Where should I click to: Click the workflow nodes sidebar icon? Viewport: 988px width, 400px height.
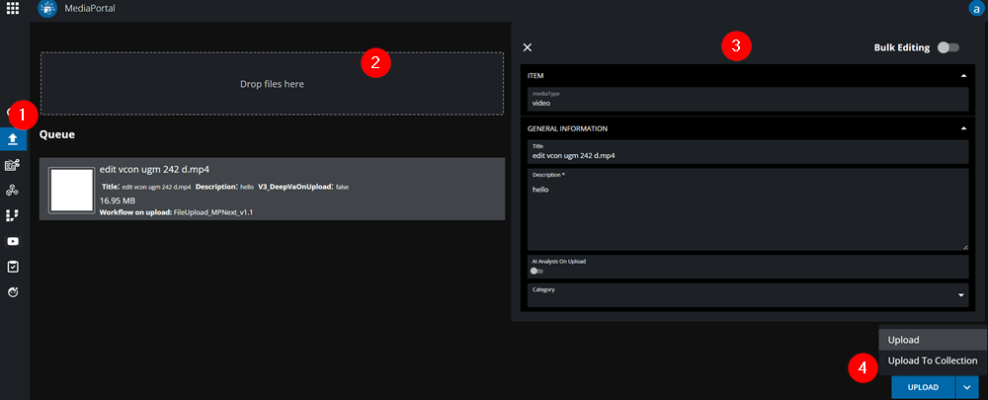14,190
